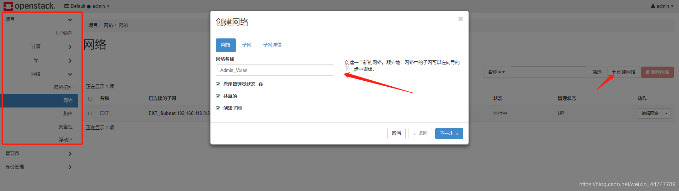
Task: Click the 取消 button
Action: [x=396, y=134]
